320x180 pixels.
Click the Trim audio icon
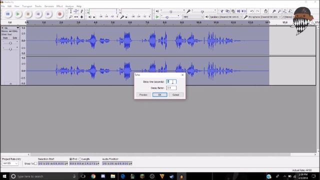[238, 11]
